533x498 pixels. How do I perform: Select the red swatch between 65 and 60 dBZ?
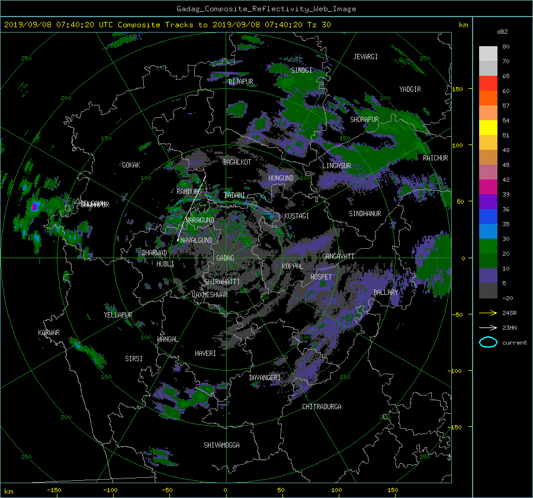coord(488,83)
